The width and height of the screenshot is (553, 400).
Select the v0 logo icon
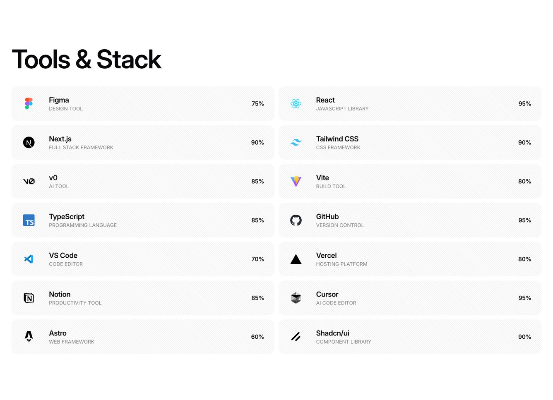pos(29,182)
